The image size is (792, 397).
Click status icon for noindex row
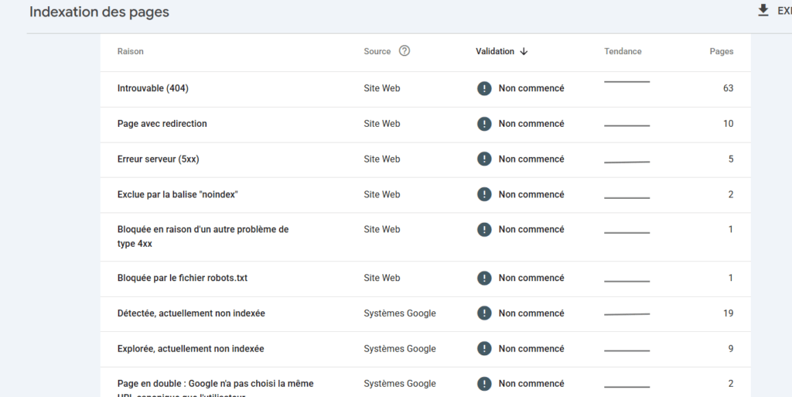tap(484, 194)
